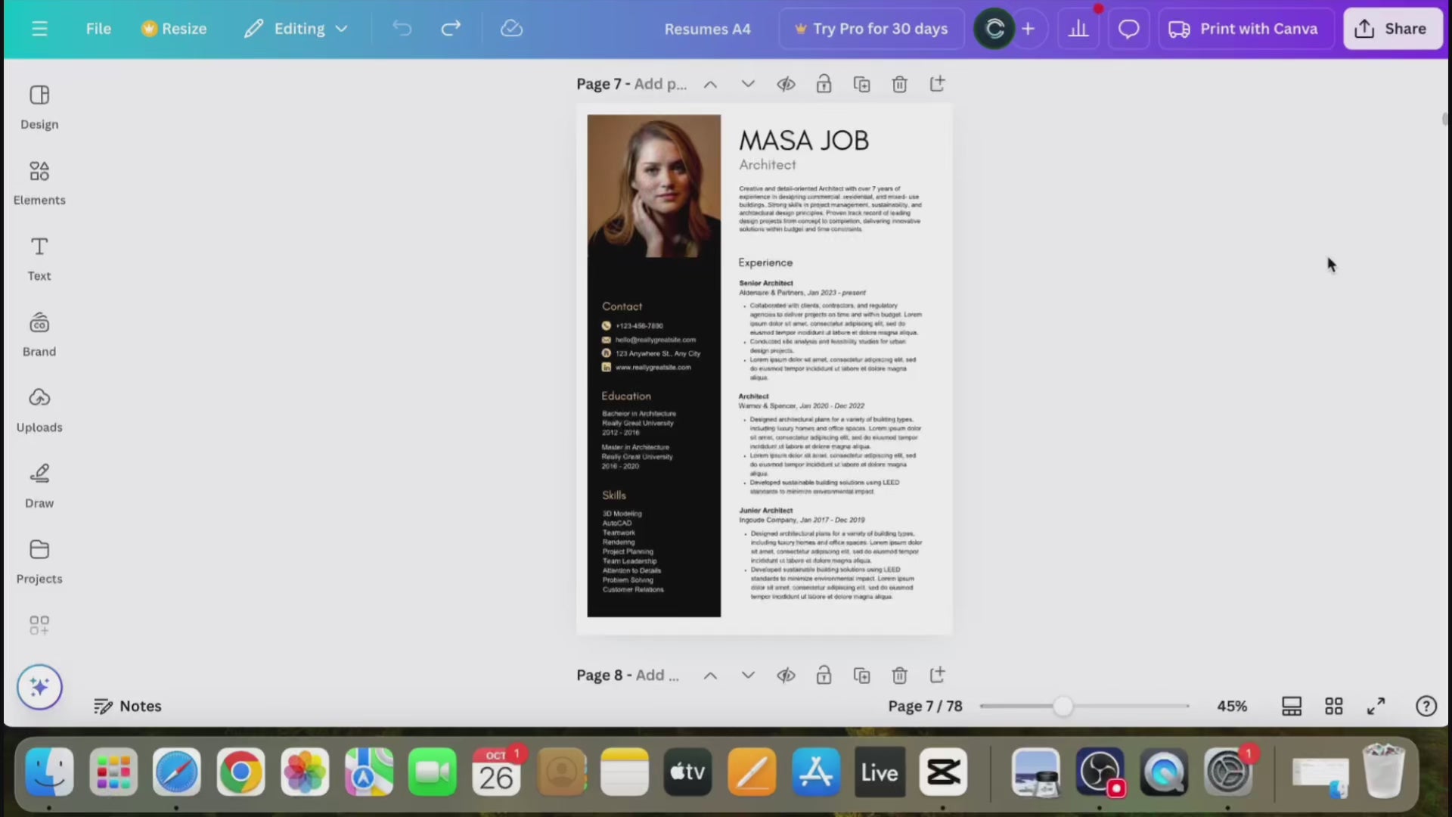Open the user profile avatar
Screen dimensions: 1452x817
994,29
